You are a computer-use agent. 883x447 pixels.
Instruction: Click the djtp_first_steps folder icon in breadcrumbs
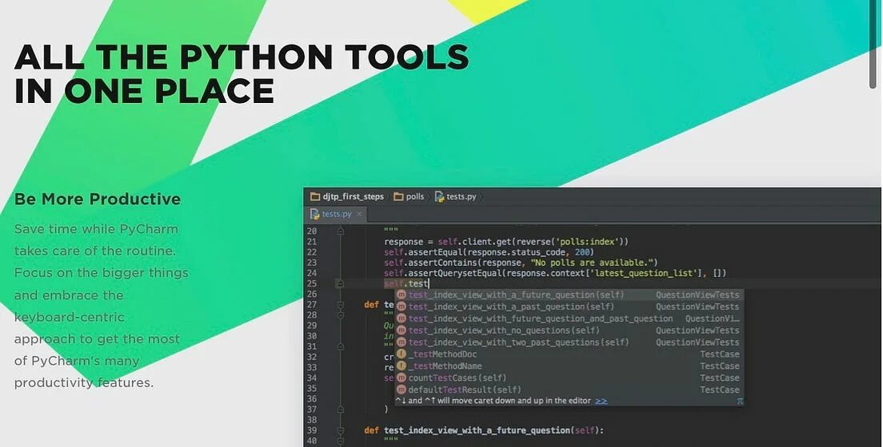315,197
